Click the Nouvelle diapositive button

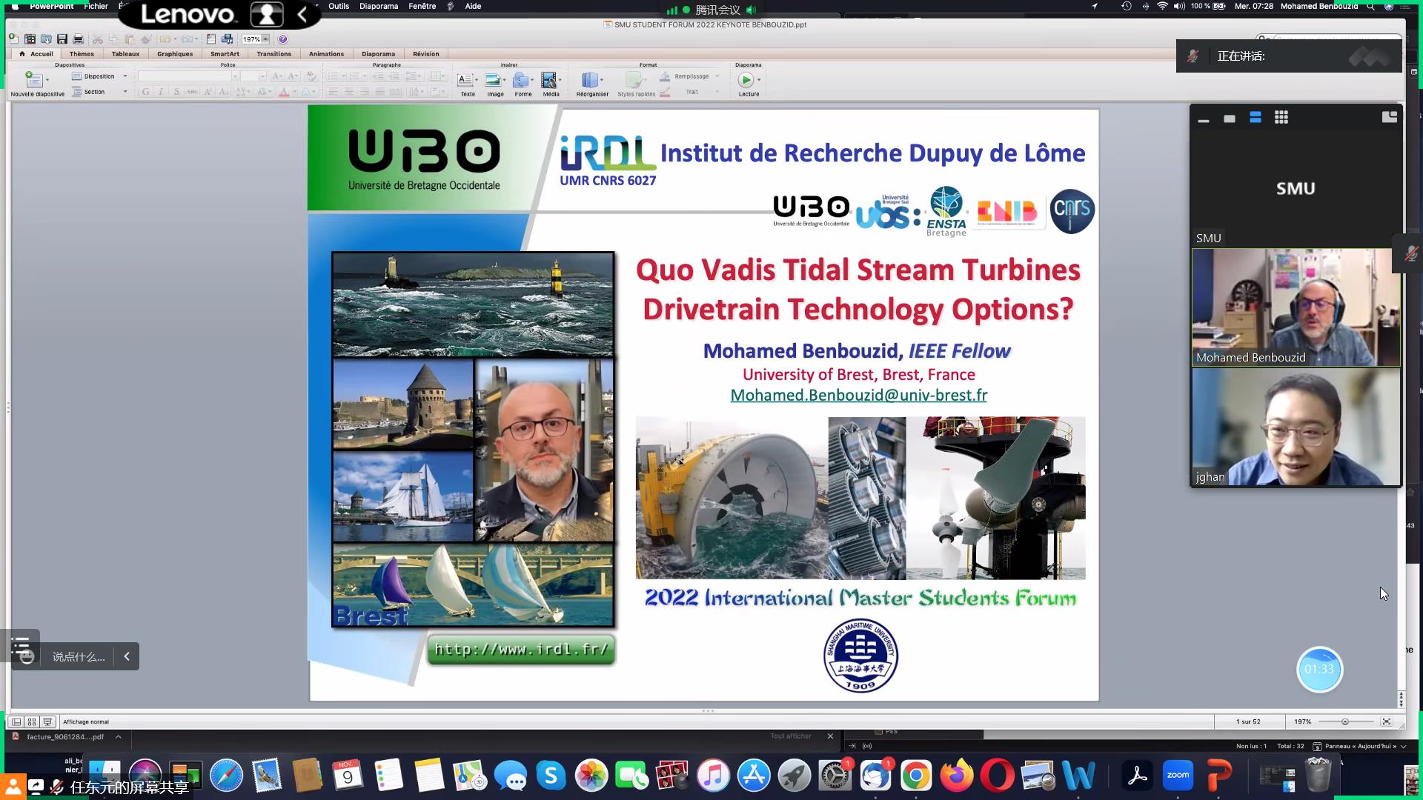pos(34,80)
